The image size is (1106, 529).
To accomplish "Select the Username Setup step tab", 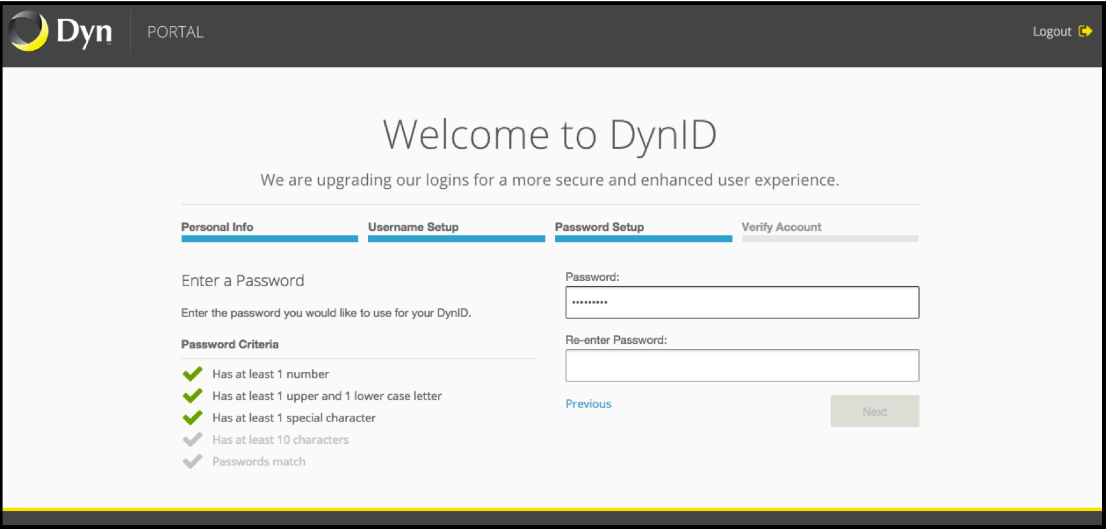I will coord(456,231).
